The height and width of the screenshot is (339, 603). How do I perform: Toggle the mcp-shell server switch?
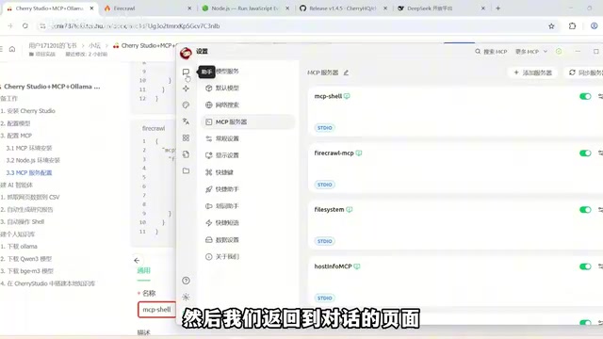(x=585, y=96)
